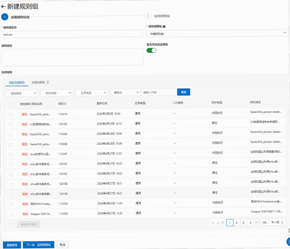Click step 1 circle 设置规则信息
Screen dimensions: 290x249
(x=5, y=17)
